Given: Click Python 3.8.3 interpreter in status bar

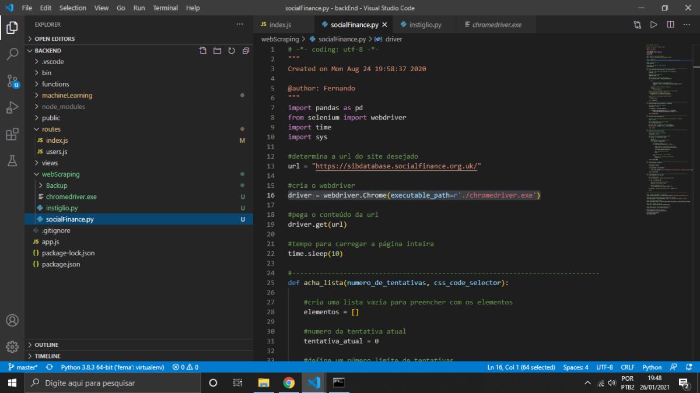Looking at the screenshot, I should tap(112, 367).
